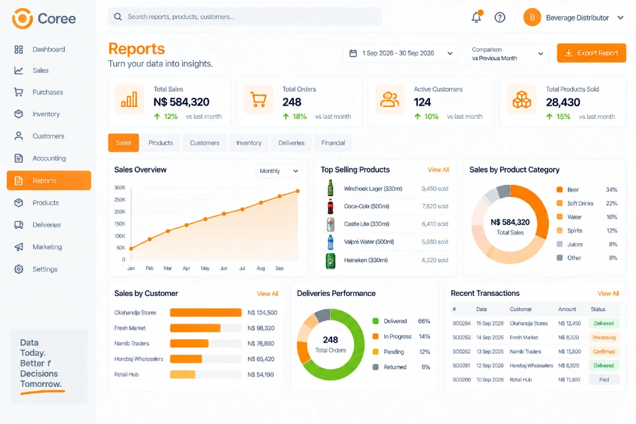Click the Coree logo icon
The image size is (636, 424).
coord(22,18)
